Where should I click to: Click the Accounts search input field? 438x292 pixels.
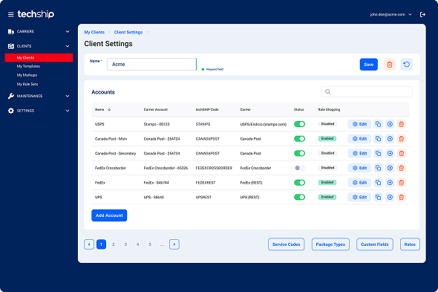(x=367, y=91)
